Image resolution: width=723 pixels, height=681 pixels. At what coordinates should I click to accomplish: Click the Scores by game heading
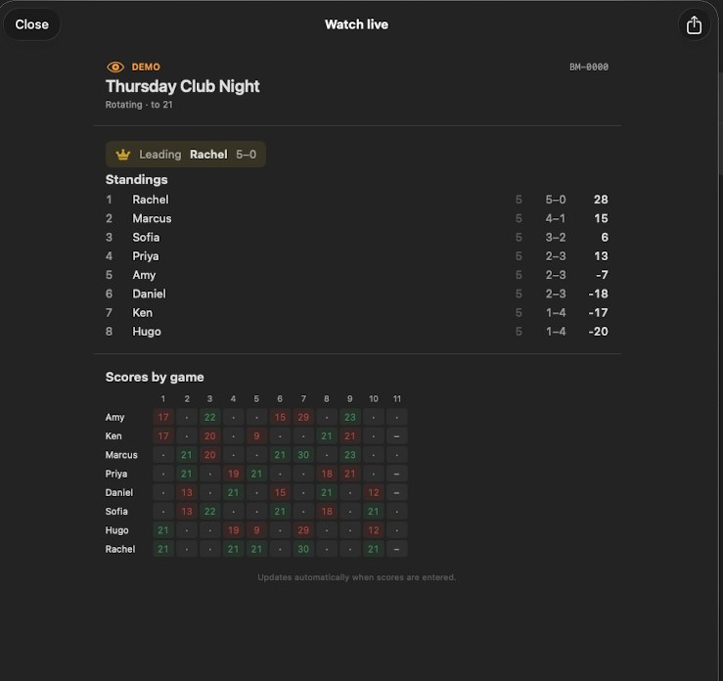click(x=155, y=377)
